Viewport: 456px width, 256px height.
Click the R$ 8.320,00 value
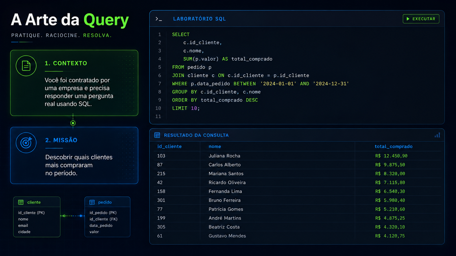(390, 174)
